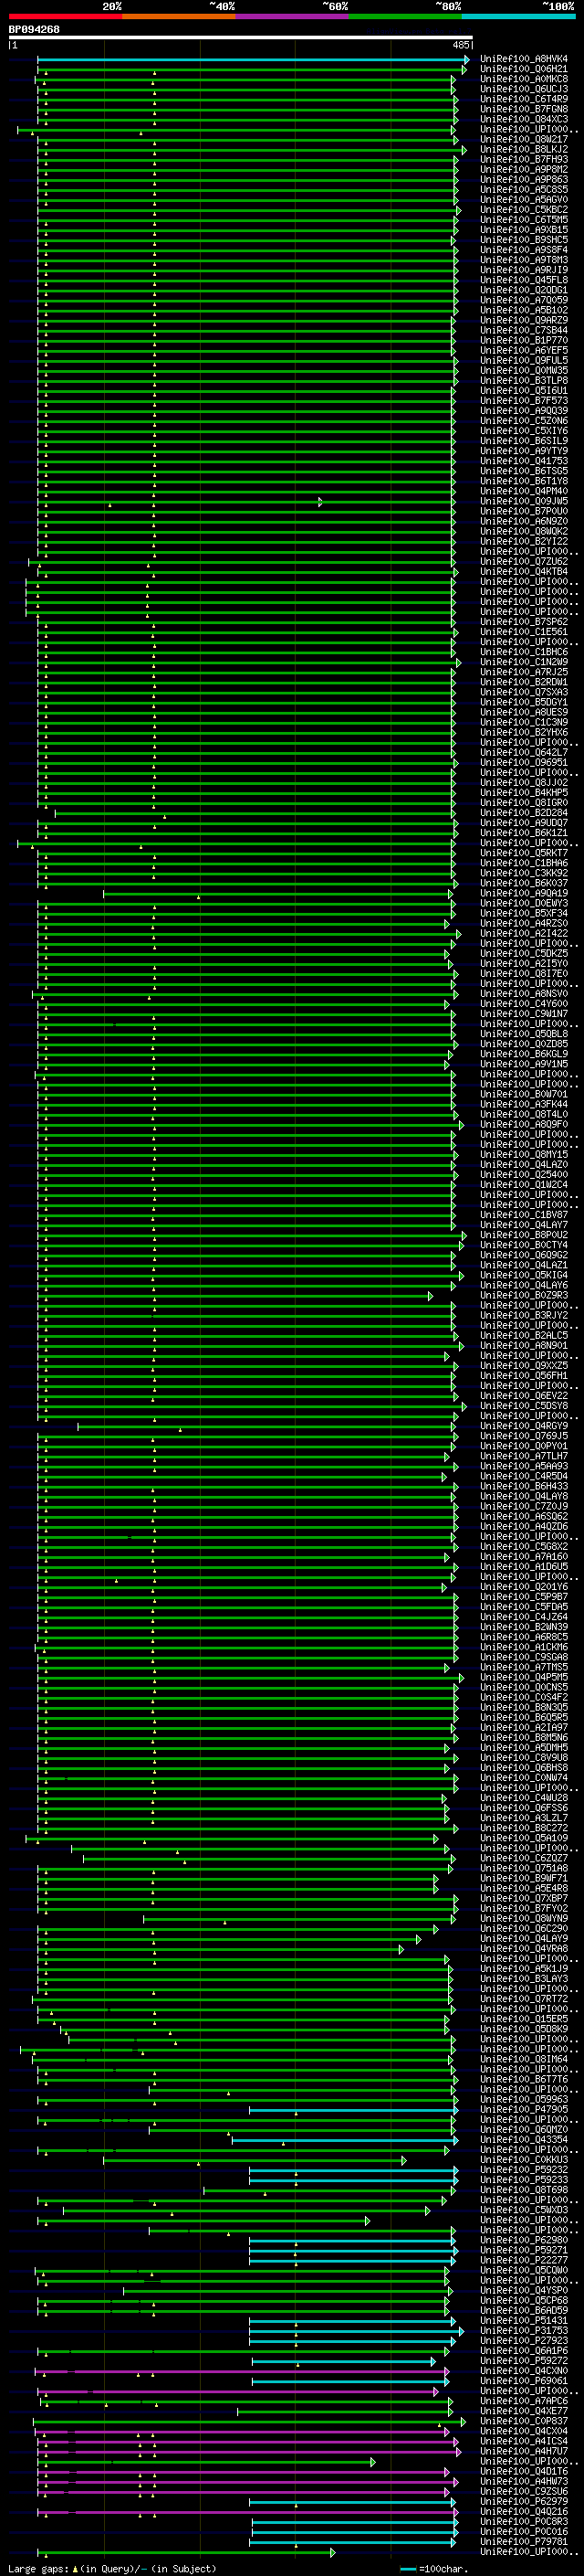Viewport: 584px width, 2576px height.
Task: Select label UniRef100_A9XB15
Action: (524, 229)
